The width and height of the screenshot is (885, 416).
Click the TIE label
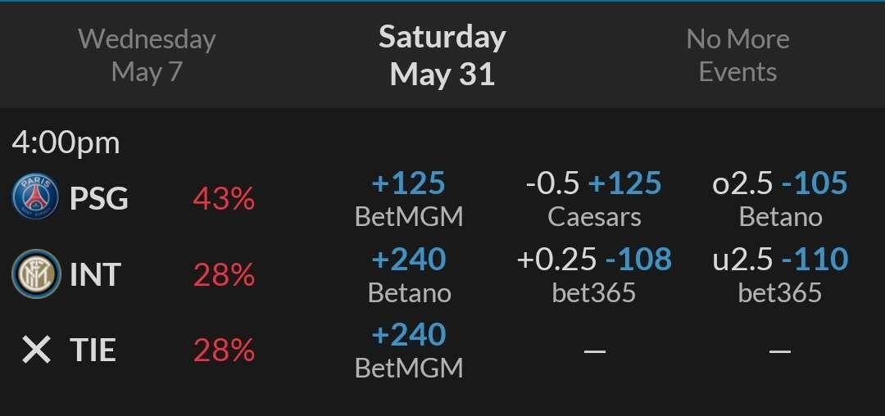pos(93,350)
